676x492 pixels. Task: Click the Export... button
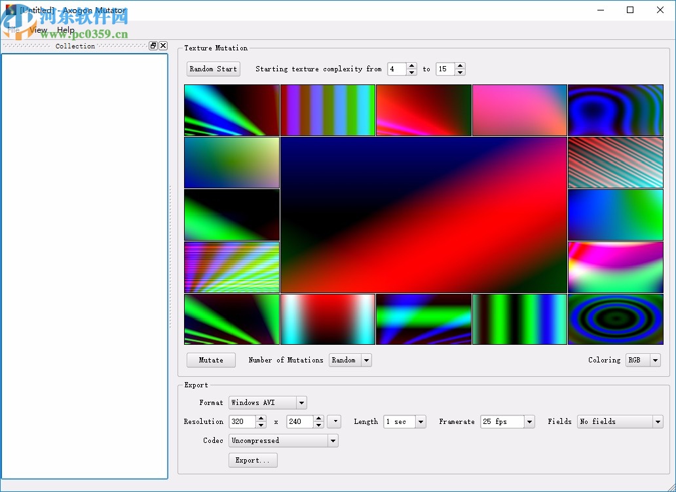(x=253, y=460)
